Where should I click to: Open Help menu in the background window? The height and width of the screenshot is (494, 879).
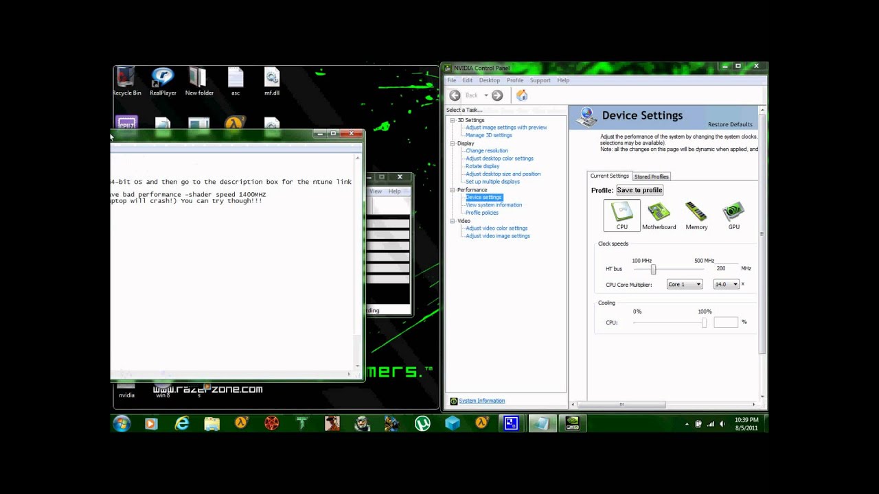tap(394, 191)
